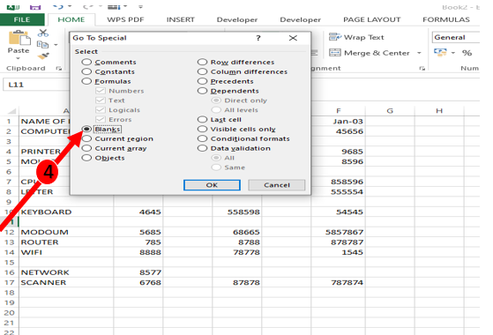Click the Save icon in quick access toolbar

pyautogui.click(x=35, y=6)
